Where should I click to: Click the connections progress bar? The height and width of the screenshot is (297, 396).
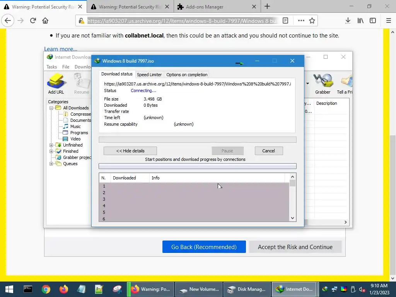198,166
